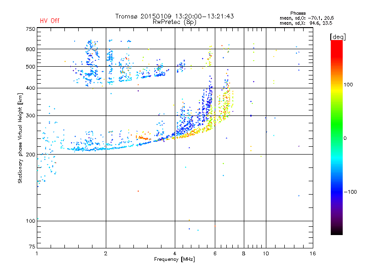The width and height of the screenshot is (368, 276).
Task: Click the 'Phases' heading at top right
Action: pyautogui.click(x=298, y=13)
